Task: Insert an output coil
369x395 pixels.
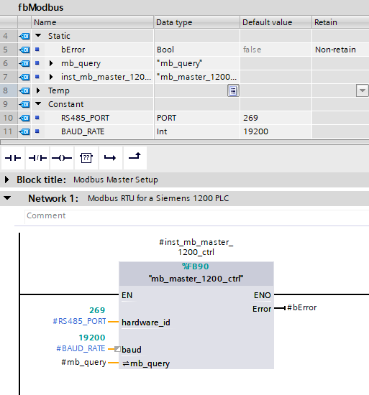Action: click(62, 158)
